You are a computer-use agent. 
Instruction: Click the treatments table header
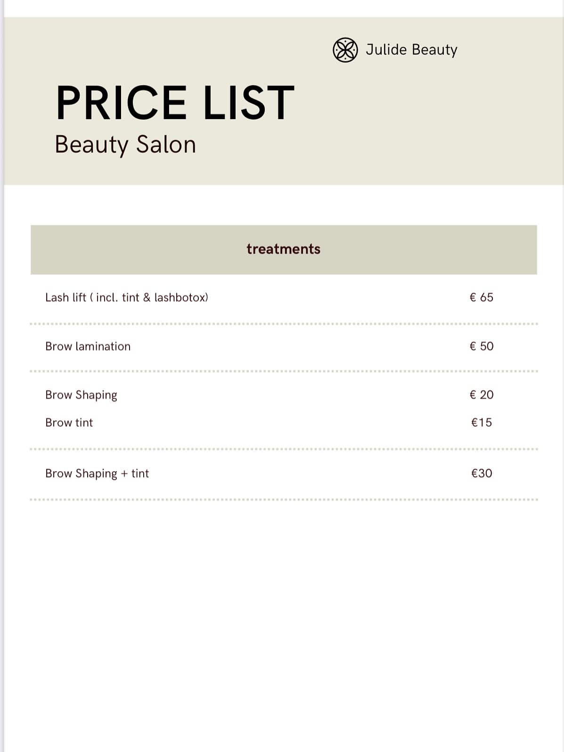point(283,249)
